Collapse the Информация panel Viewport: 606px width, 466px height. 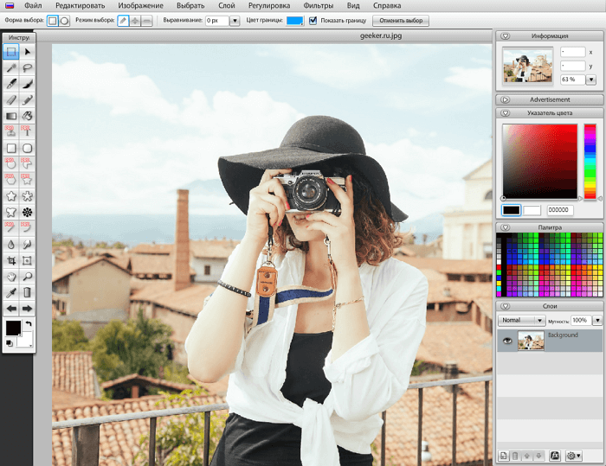505,36
